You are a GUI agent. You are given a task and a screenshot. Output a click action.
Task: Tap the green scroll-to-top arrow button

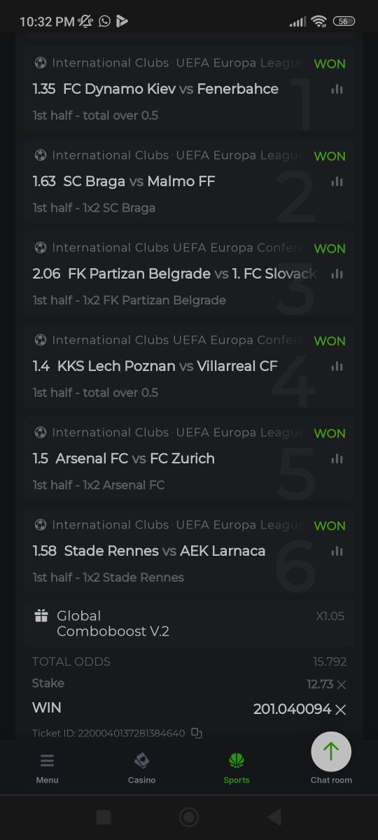click(x=331, y=752)
